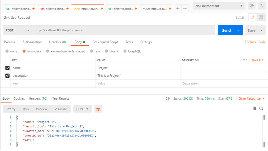Open the POST method dropdown
Image resolution: width=268 pixels, height=151 pixels.
click(18, 30)
